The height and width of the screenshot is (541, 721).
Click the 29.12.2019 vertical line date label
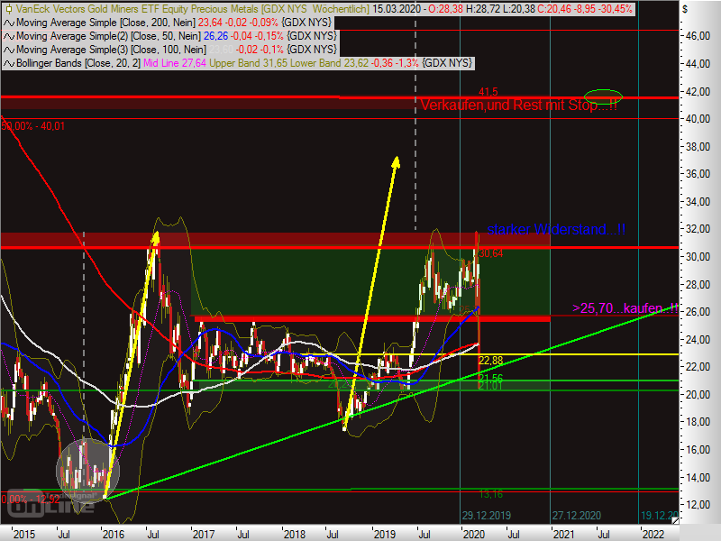(x=487, y=515)
